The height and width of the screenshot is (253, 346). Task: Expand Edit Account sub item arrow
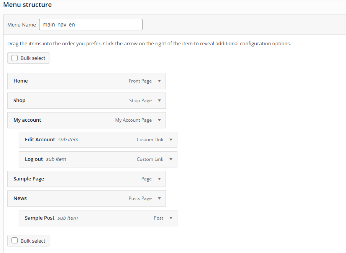pyautogui.click(x=171, y=140)
